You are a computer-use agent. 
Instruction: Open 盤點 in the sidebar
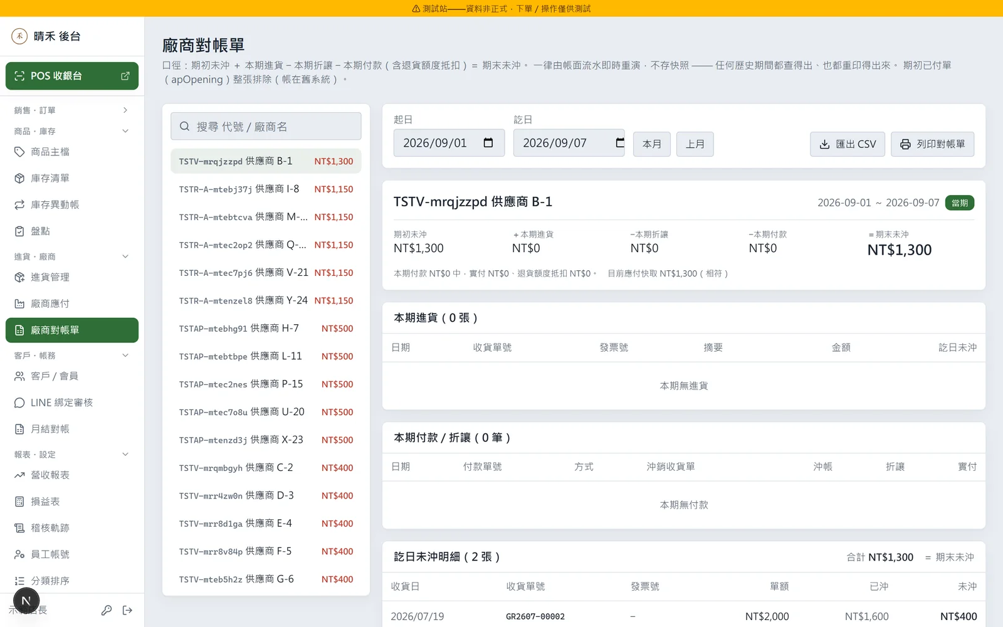coord(72,231)
